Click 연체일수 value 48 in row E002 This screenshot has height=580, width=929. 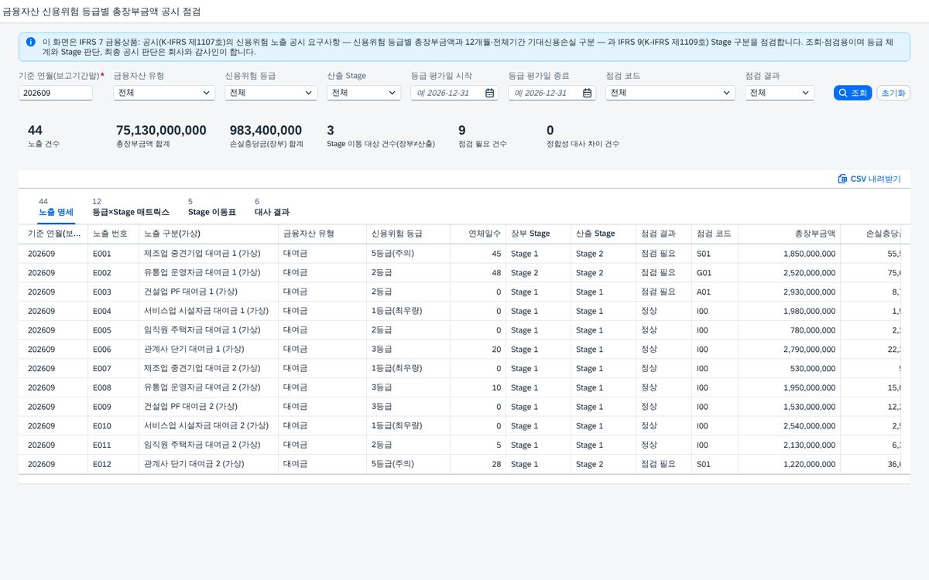point(496,273)
